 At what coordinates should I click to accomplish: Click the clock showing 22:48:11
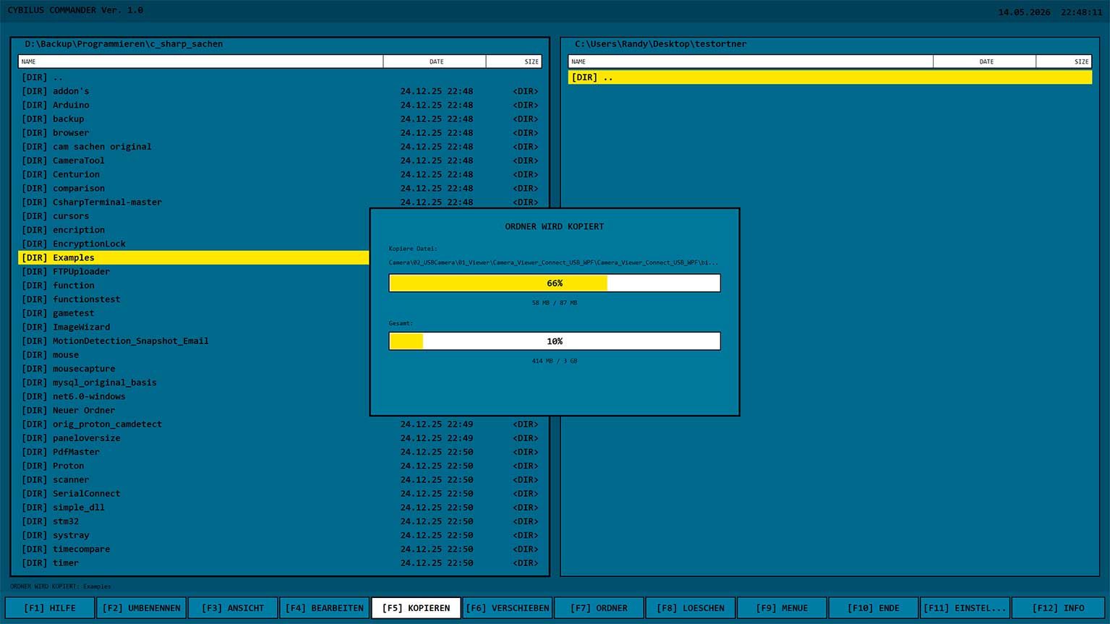(x=1082, y=12)
